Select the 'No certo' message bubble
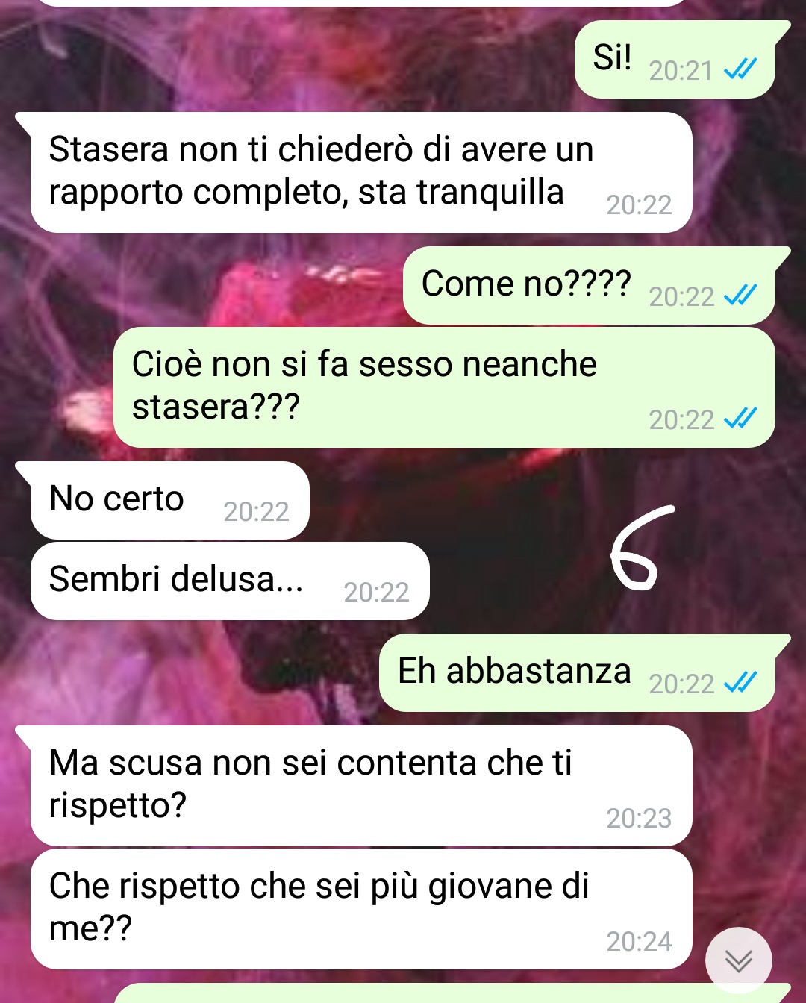This screenshot has width=806, height=1003. [162, 500]
